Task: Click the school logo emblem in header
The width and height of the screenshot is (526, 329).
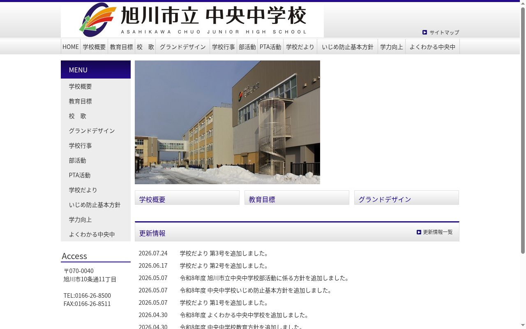Action: click(x=98, y=20)
